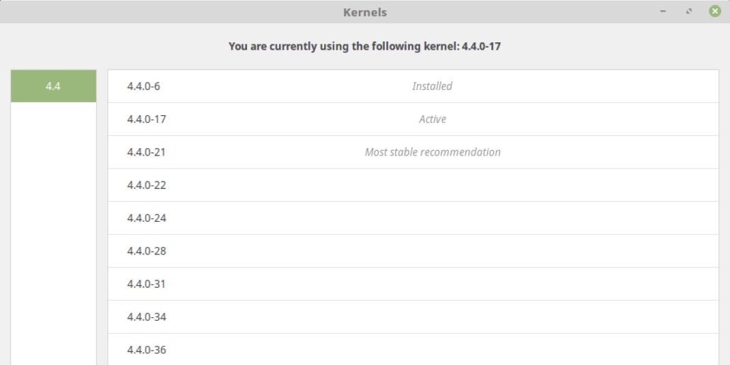Image resolution: width=730 pixels, height=365 pixels.
Task: Pick kernel 4.4.0-22 entry
Action: [x=147, y=185]
